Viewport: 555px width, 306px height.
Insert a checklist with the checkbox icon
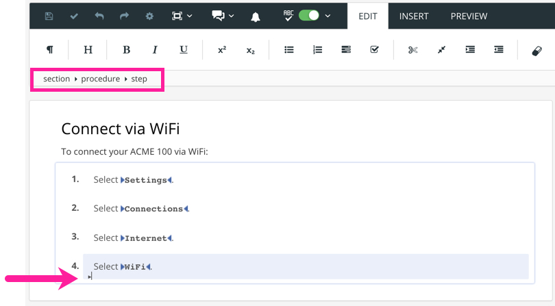coord(374,50)
